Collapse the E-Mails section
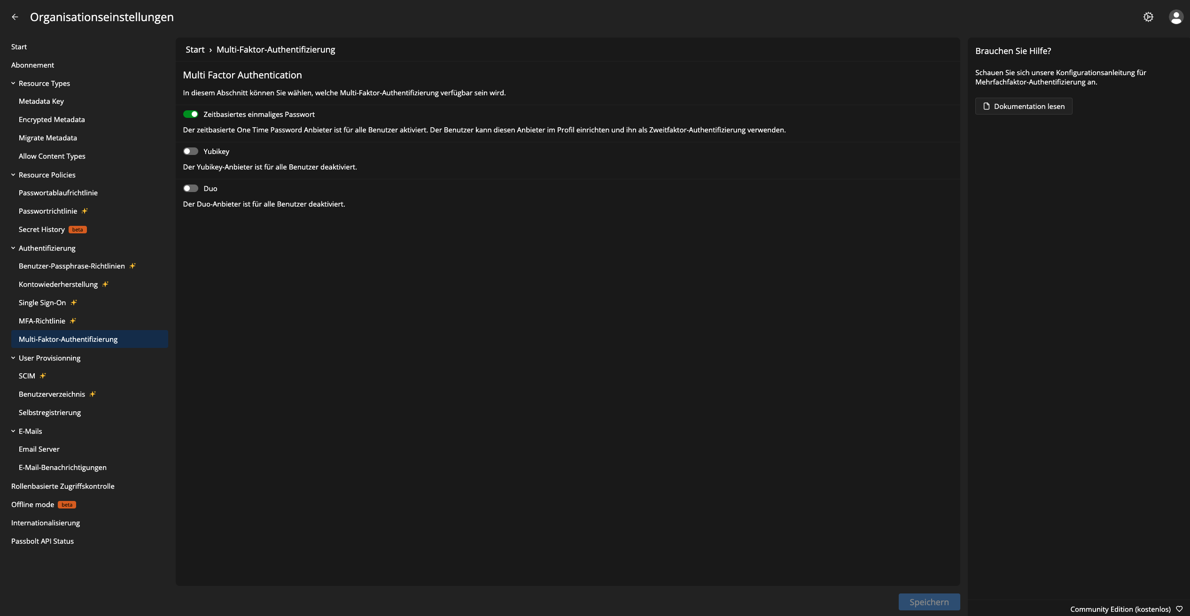The width and height of the screenshot is (1190, 616). 13,431
